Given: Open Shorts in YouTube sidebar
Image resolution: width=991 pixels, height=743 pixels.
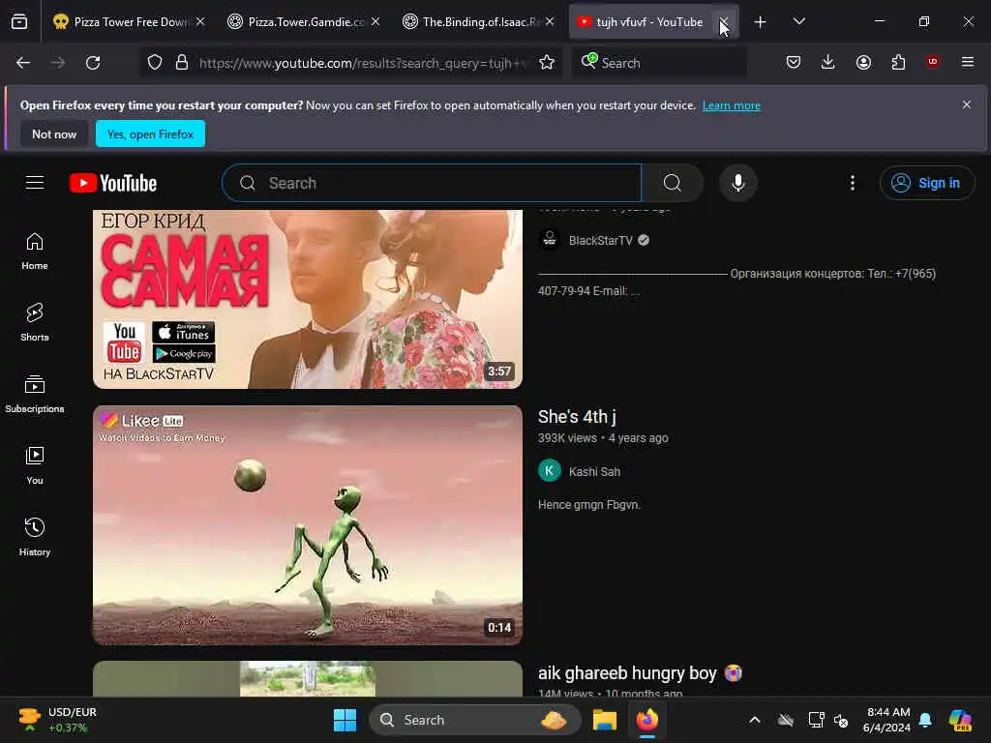Looking at the screenshot, I should click(x=35, y=322).
